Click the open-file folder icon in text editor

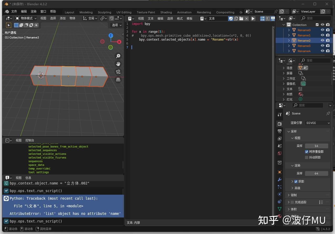[x=241, y=18]
